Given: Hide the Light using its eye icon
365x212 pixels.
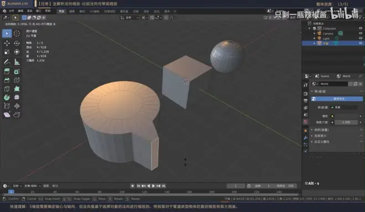Looking at the screenshot, I should 361,38.
